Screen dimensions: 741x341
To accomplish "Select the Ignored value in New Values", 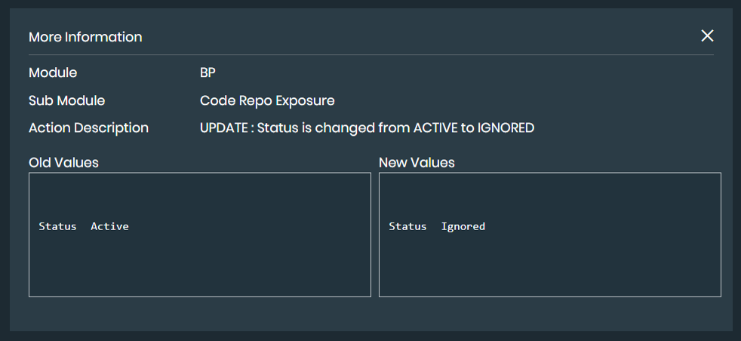I will click(463, 226).
